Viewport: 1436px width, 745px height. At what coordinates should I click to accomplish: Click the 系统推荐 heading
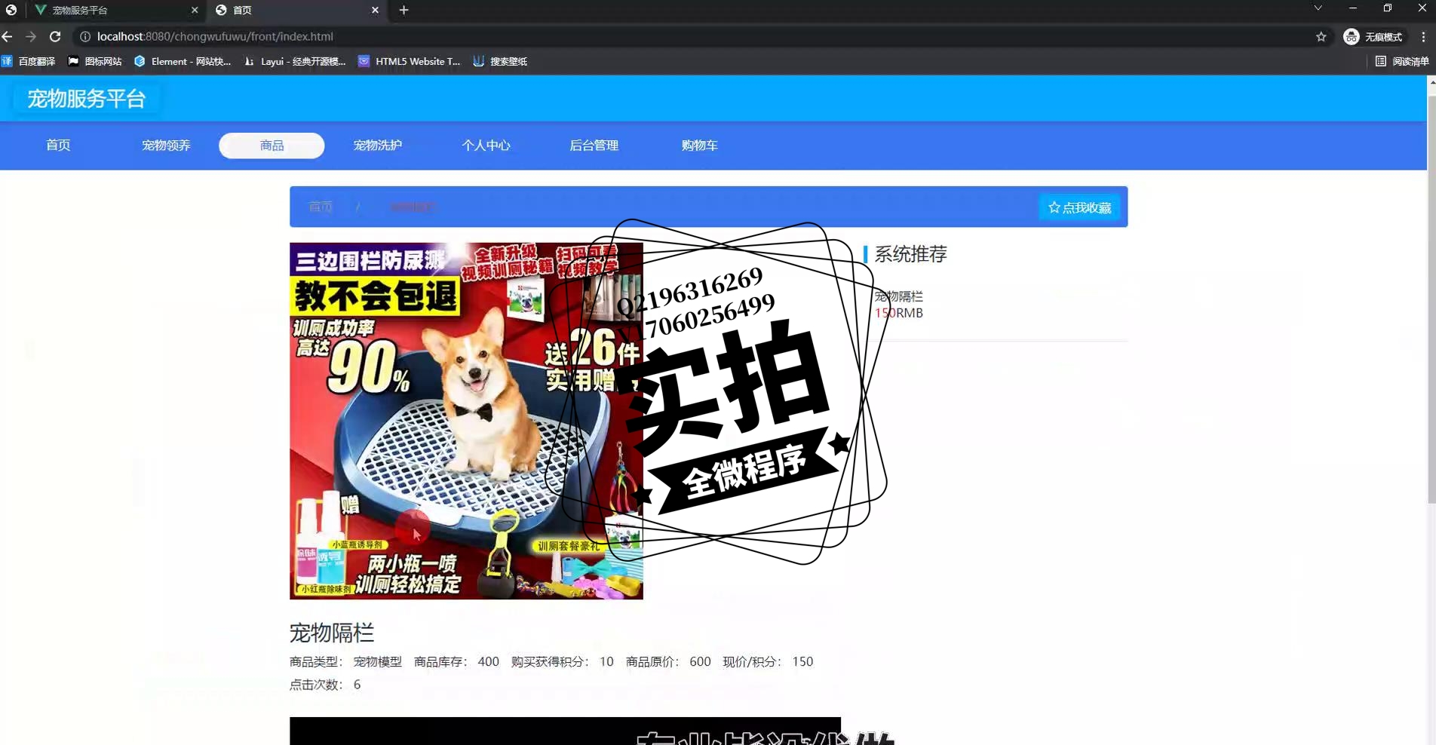point(910,254)
